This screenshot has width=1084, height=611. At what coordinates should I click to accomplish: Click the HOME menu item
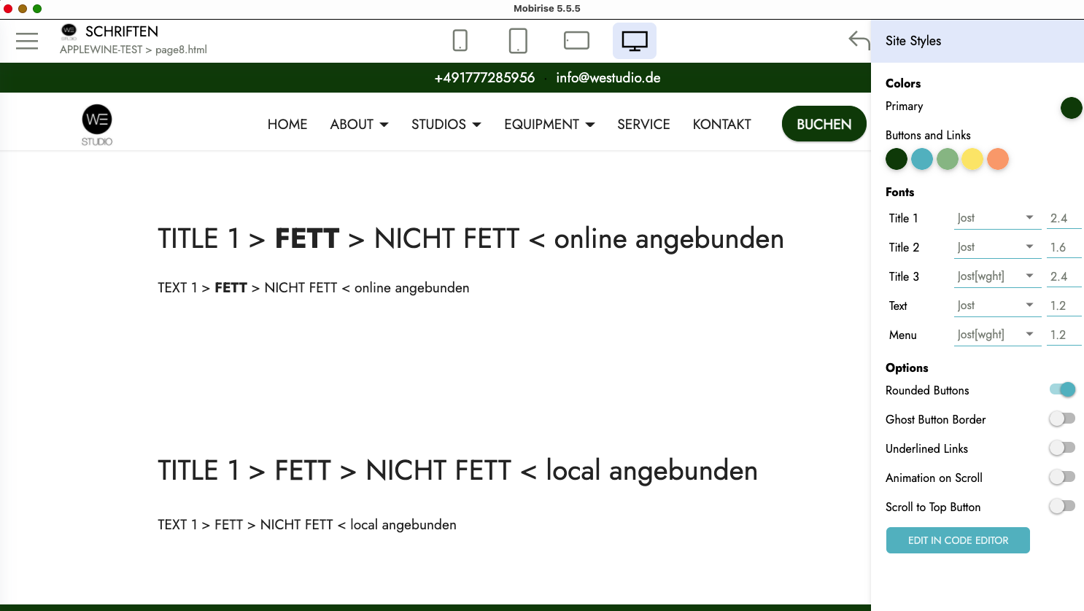tap(287, 125)
